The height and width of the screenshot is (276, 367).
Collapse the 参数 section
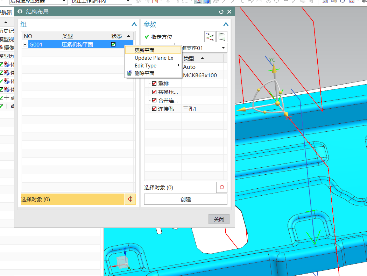pos(226,24)
